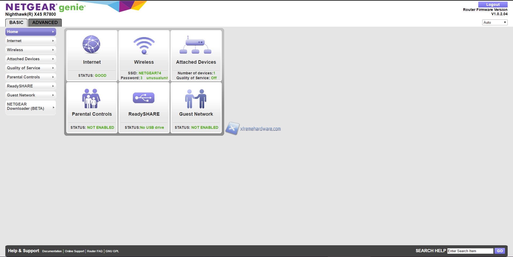Click the ReadySHARE USB icon
The width and height of the screenshot is (513, 257).
click(144, 98)
